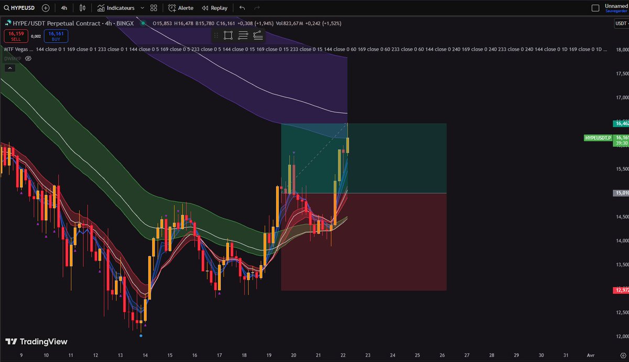Open the line style lines icon
The image size is (629, 362).
pyautogui.click(x=243, y=36)
